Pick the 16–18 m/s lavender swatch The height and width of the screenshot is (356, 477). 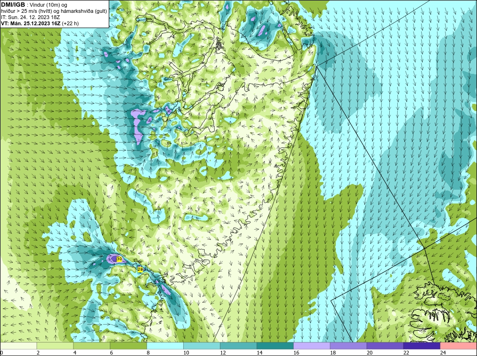tap(312, 346)
